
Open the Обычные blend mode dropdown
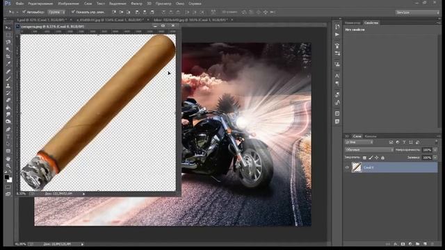pyautogui.click(x=369, y=150)
